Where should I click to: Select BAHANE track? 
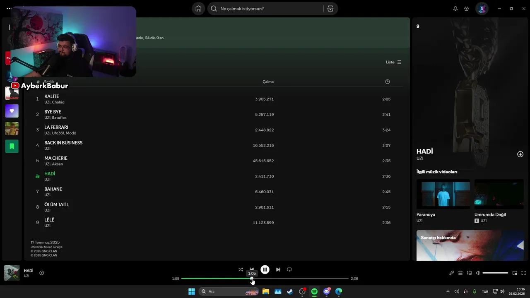pyautogui.click(x=53, y=189)
